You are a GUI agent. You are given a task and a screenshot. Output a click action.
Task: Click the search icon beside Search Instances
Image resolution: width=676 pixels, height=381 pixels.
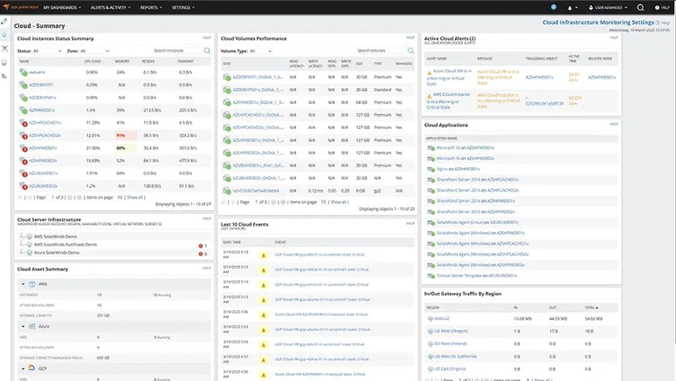click(207, 51)
